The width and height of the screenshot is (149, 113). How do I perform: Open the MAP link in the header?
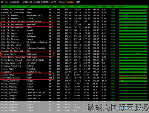click(78, 2)
